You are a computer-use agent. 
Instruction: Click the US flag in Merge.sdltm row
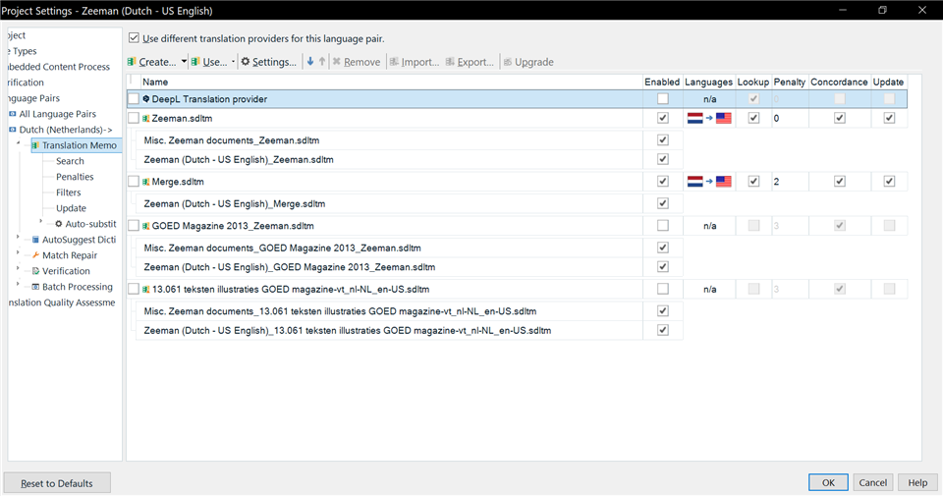(724, 181)
